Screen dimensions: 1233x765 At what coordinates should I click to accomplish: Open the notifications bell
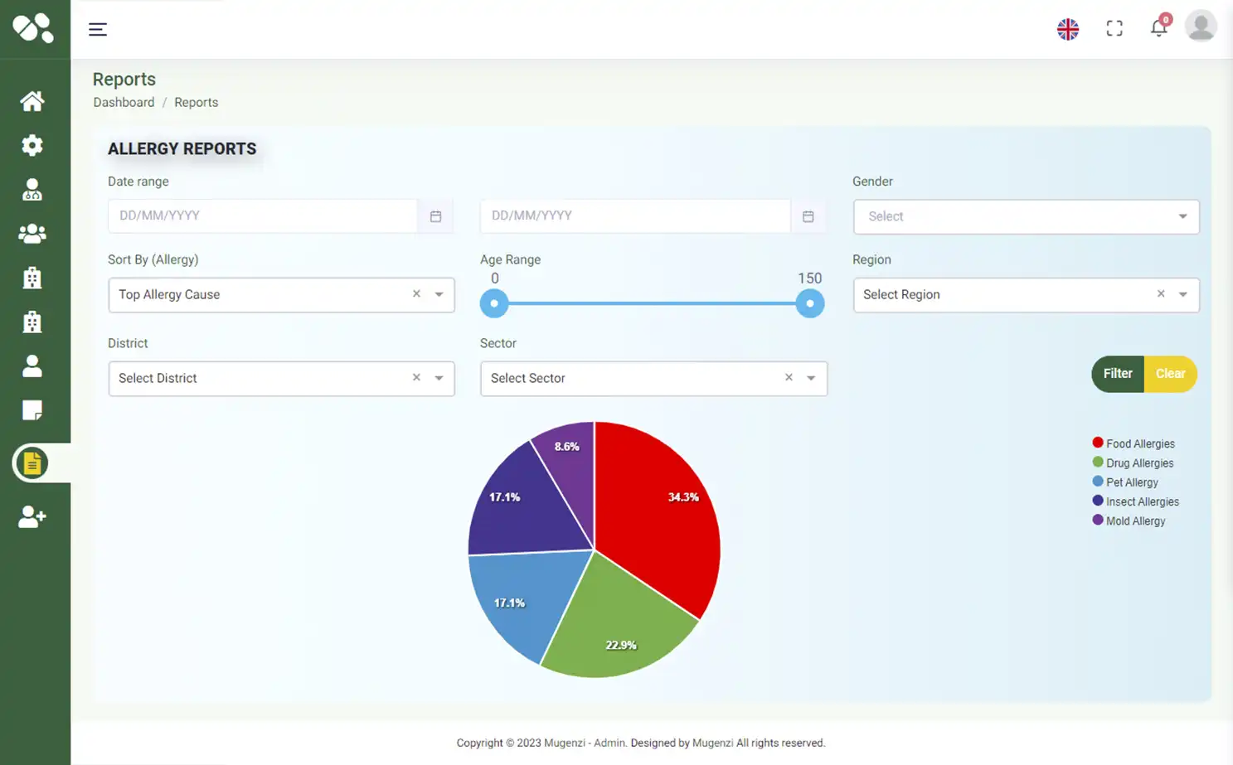[x=1158, y=28]
